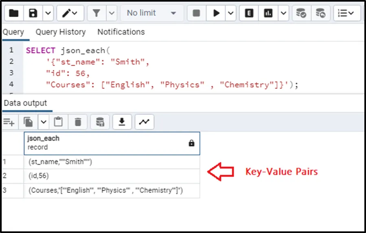This screenshot has width=366, height=233.
Task: Click the Download results as CSV icon
Action: tap(121, 121)
